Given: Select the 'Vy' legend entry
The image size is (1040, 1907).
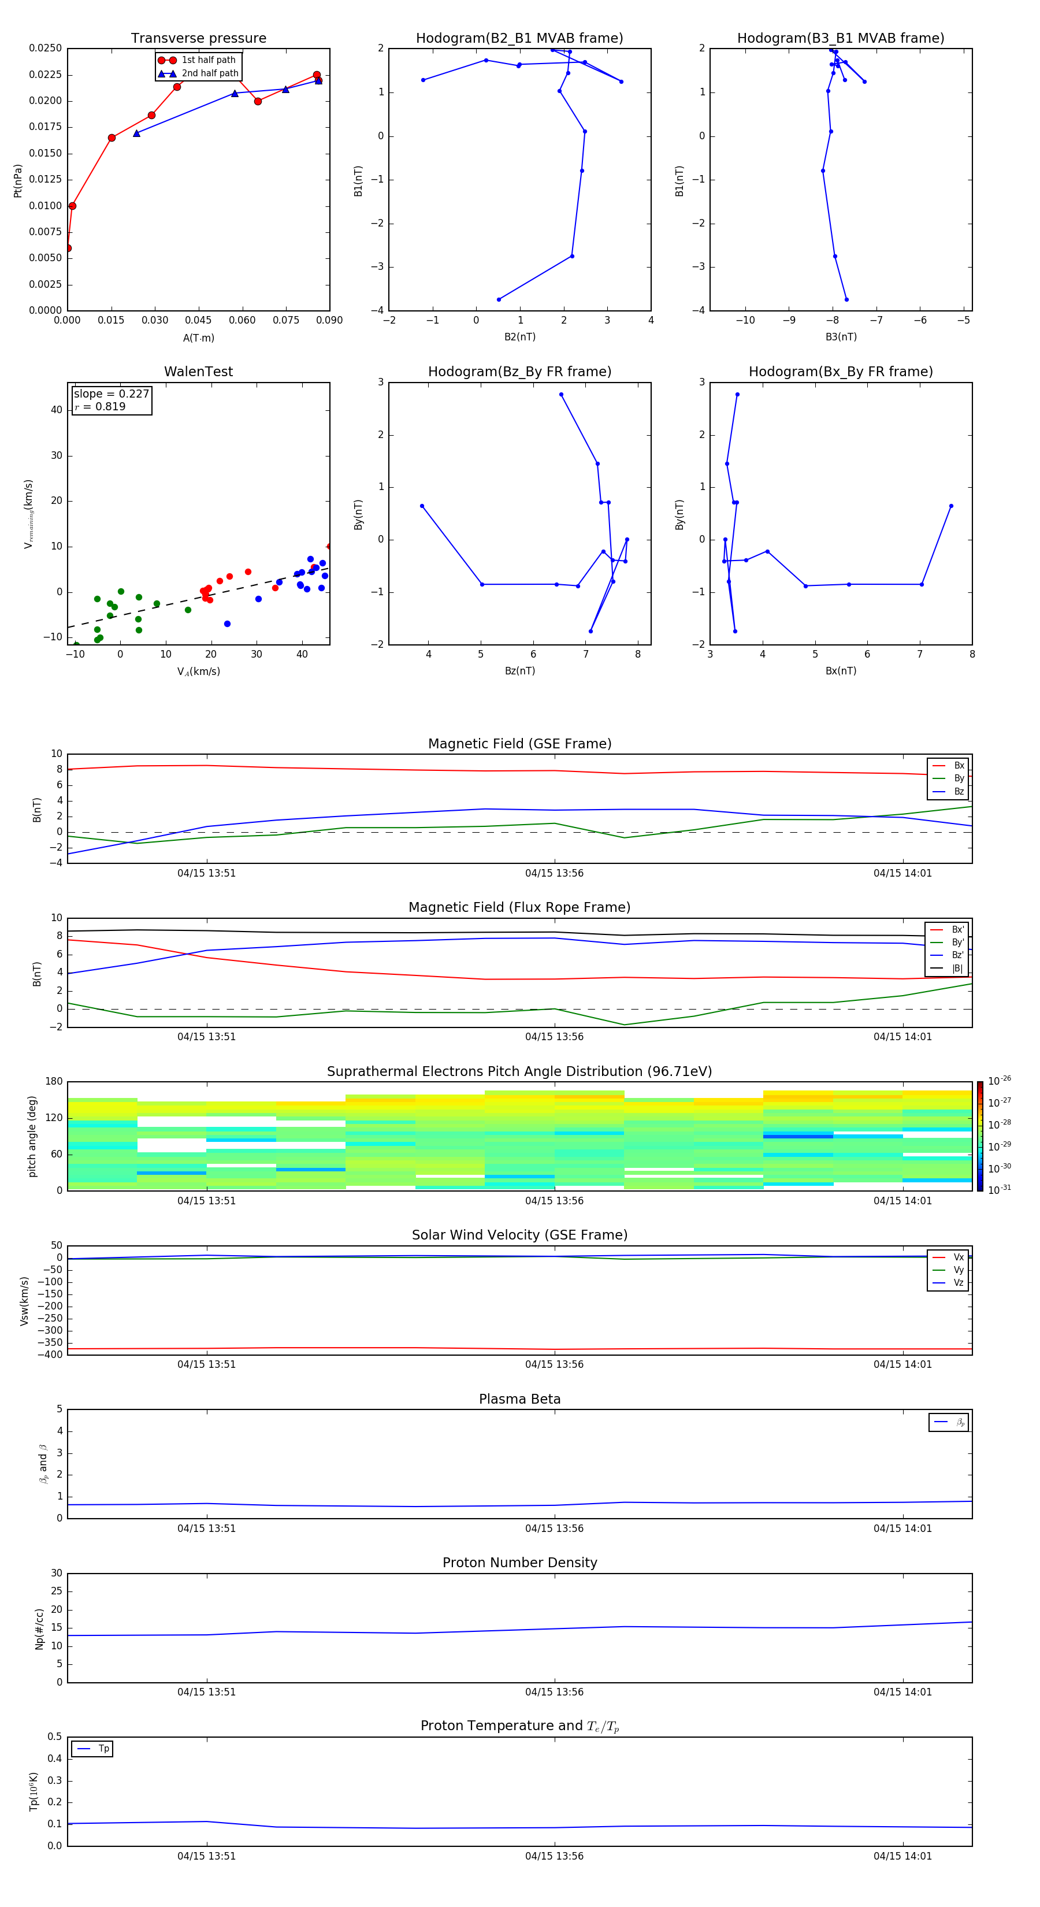Looking at the screenshot, I should pyautogui.click(x=948, y=1270).
